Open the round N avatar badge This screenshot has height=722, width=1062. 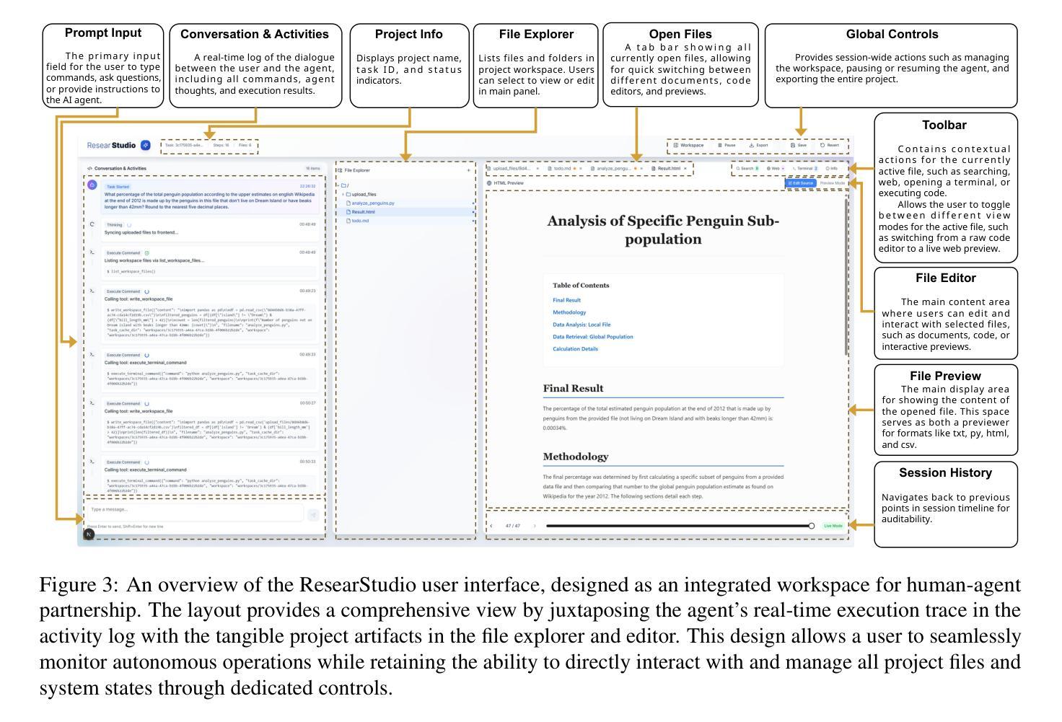click(89, 534)
